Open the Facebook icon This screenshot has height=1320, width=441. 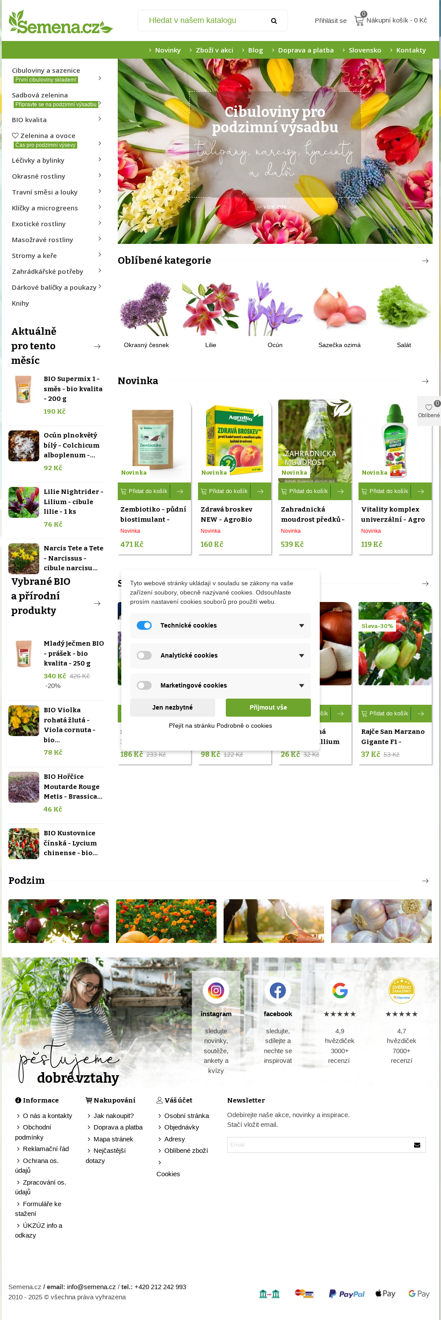pos(278,991)
